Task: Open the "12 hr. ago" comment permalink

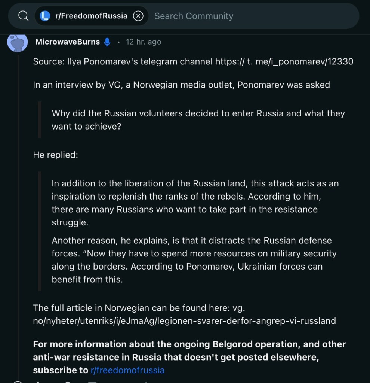Action: pos(144,42)
